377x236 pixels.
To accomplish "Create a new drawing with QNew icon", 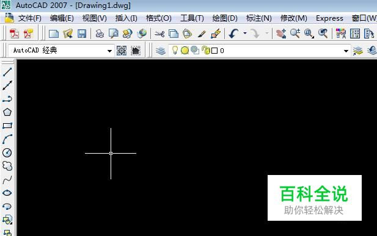I will coord(54,34).
